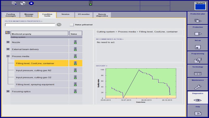This screenshot has height=118, width=209.
Task: Open the Technology section
Action: 198,71
